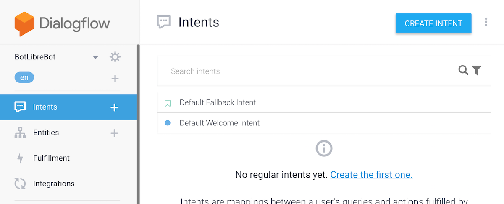
Task: Open Fulfillment in the sidebar
Action: pos(51,158)
